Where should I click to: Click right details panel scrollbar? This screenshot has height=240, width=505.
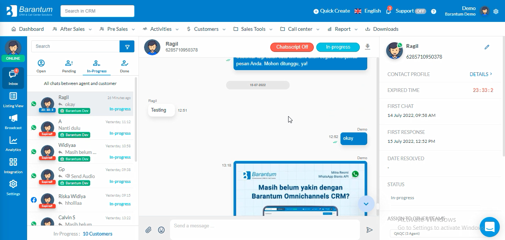503,96
